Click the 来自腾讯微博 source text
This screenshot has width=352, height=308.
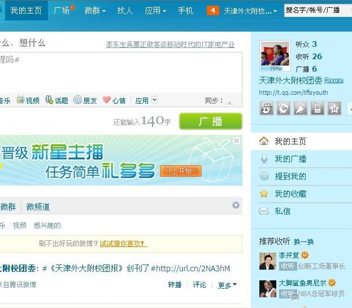[x=18, y=285]
